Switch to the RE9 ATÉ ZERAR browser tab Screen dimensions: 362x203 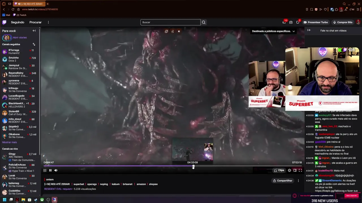(29, 4)
